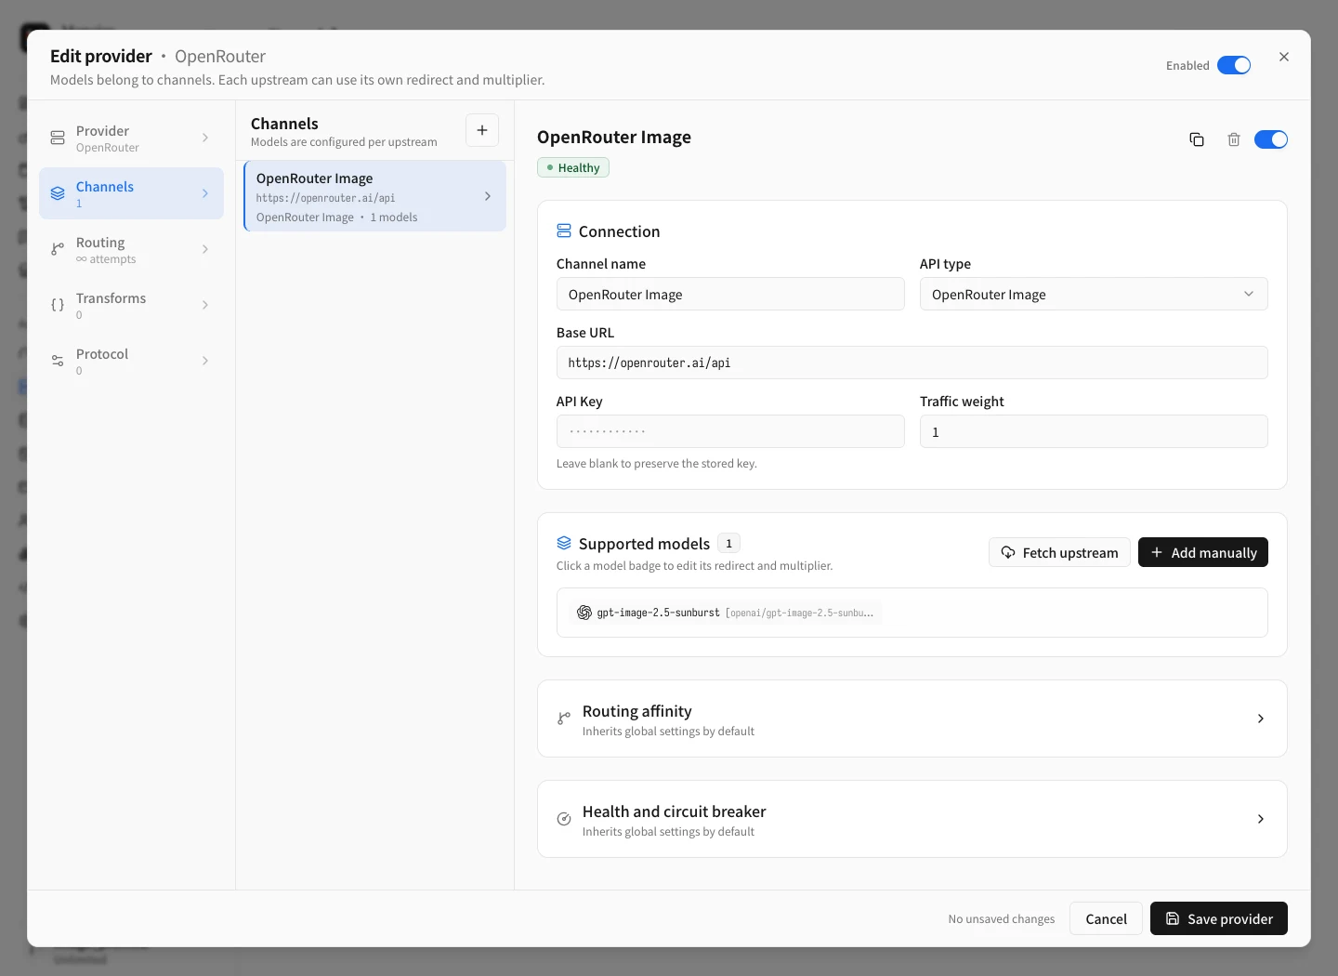Click the Transforms curly braces icon
The height and width of the screenshot is (976, 1338).
tap(58, 305)
